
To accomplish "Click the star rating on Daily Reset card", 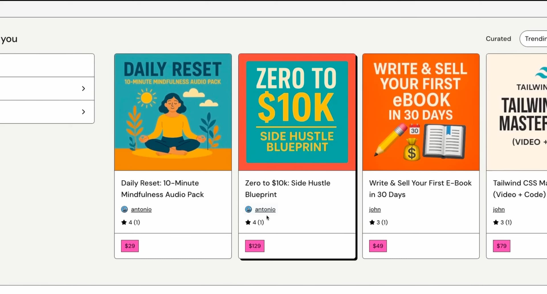I will (131, 222).
